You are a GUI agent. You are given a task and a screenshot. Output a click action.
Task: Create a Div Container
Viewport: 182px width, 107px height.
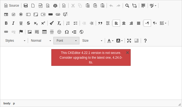pyautogui.click(x=108, y=23)
